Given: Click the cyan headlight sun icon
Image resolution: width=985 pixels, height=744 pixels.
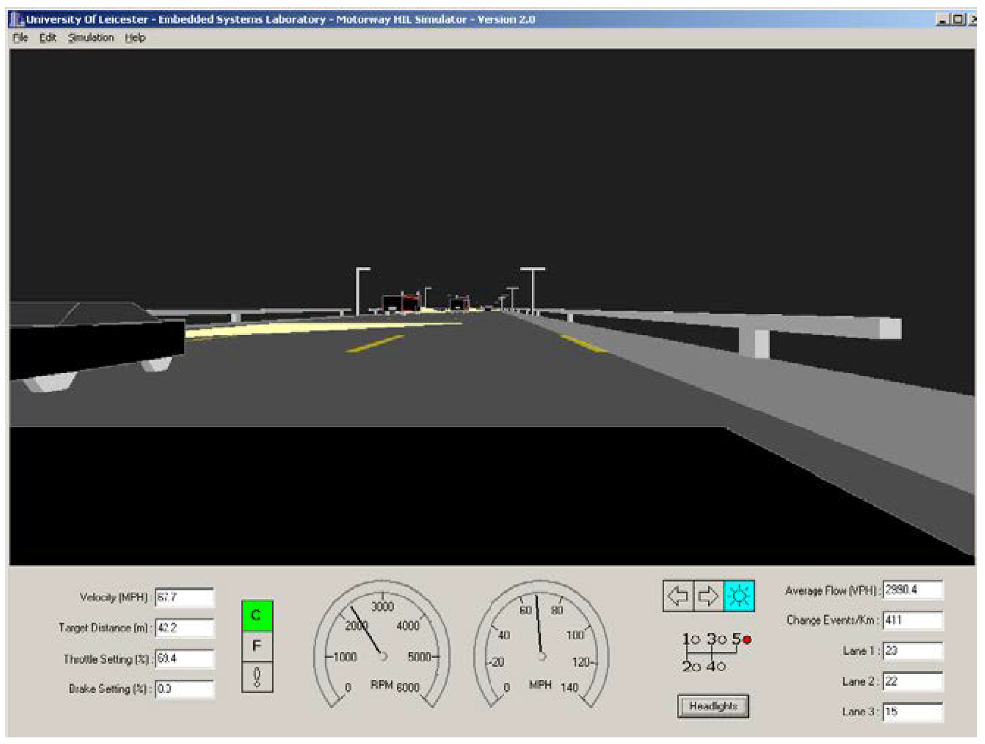Looking at the screenshot, I should coord(739,596).
